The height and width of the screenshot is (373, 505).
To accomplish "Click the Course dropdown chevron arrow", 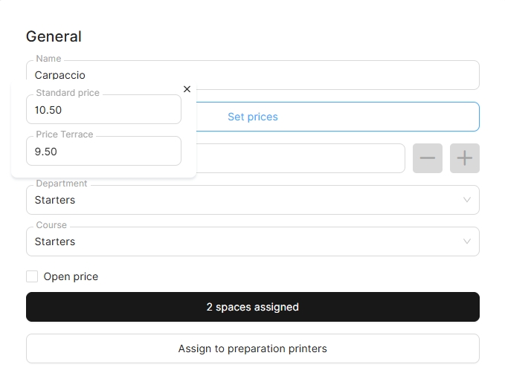I will [x=467, y=241].
